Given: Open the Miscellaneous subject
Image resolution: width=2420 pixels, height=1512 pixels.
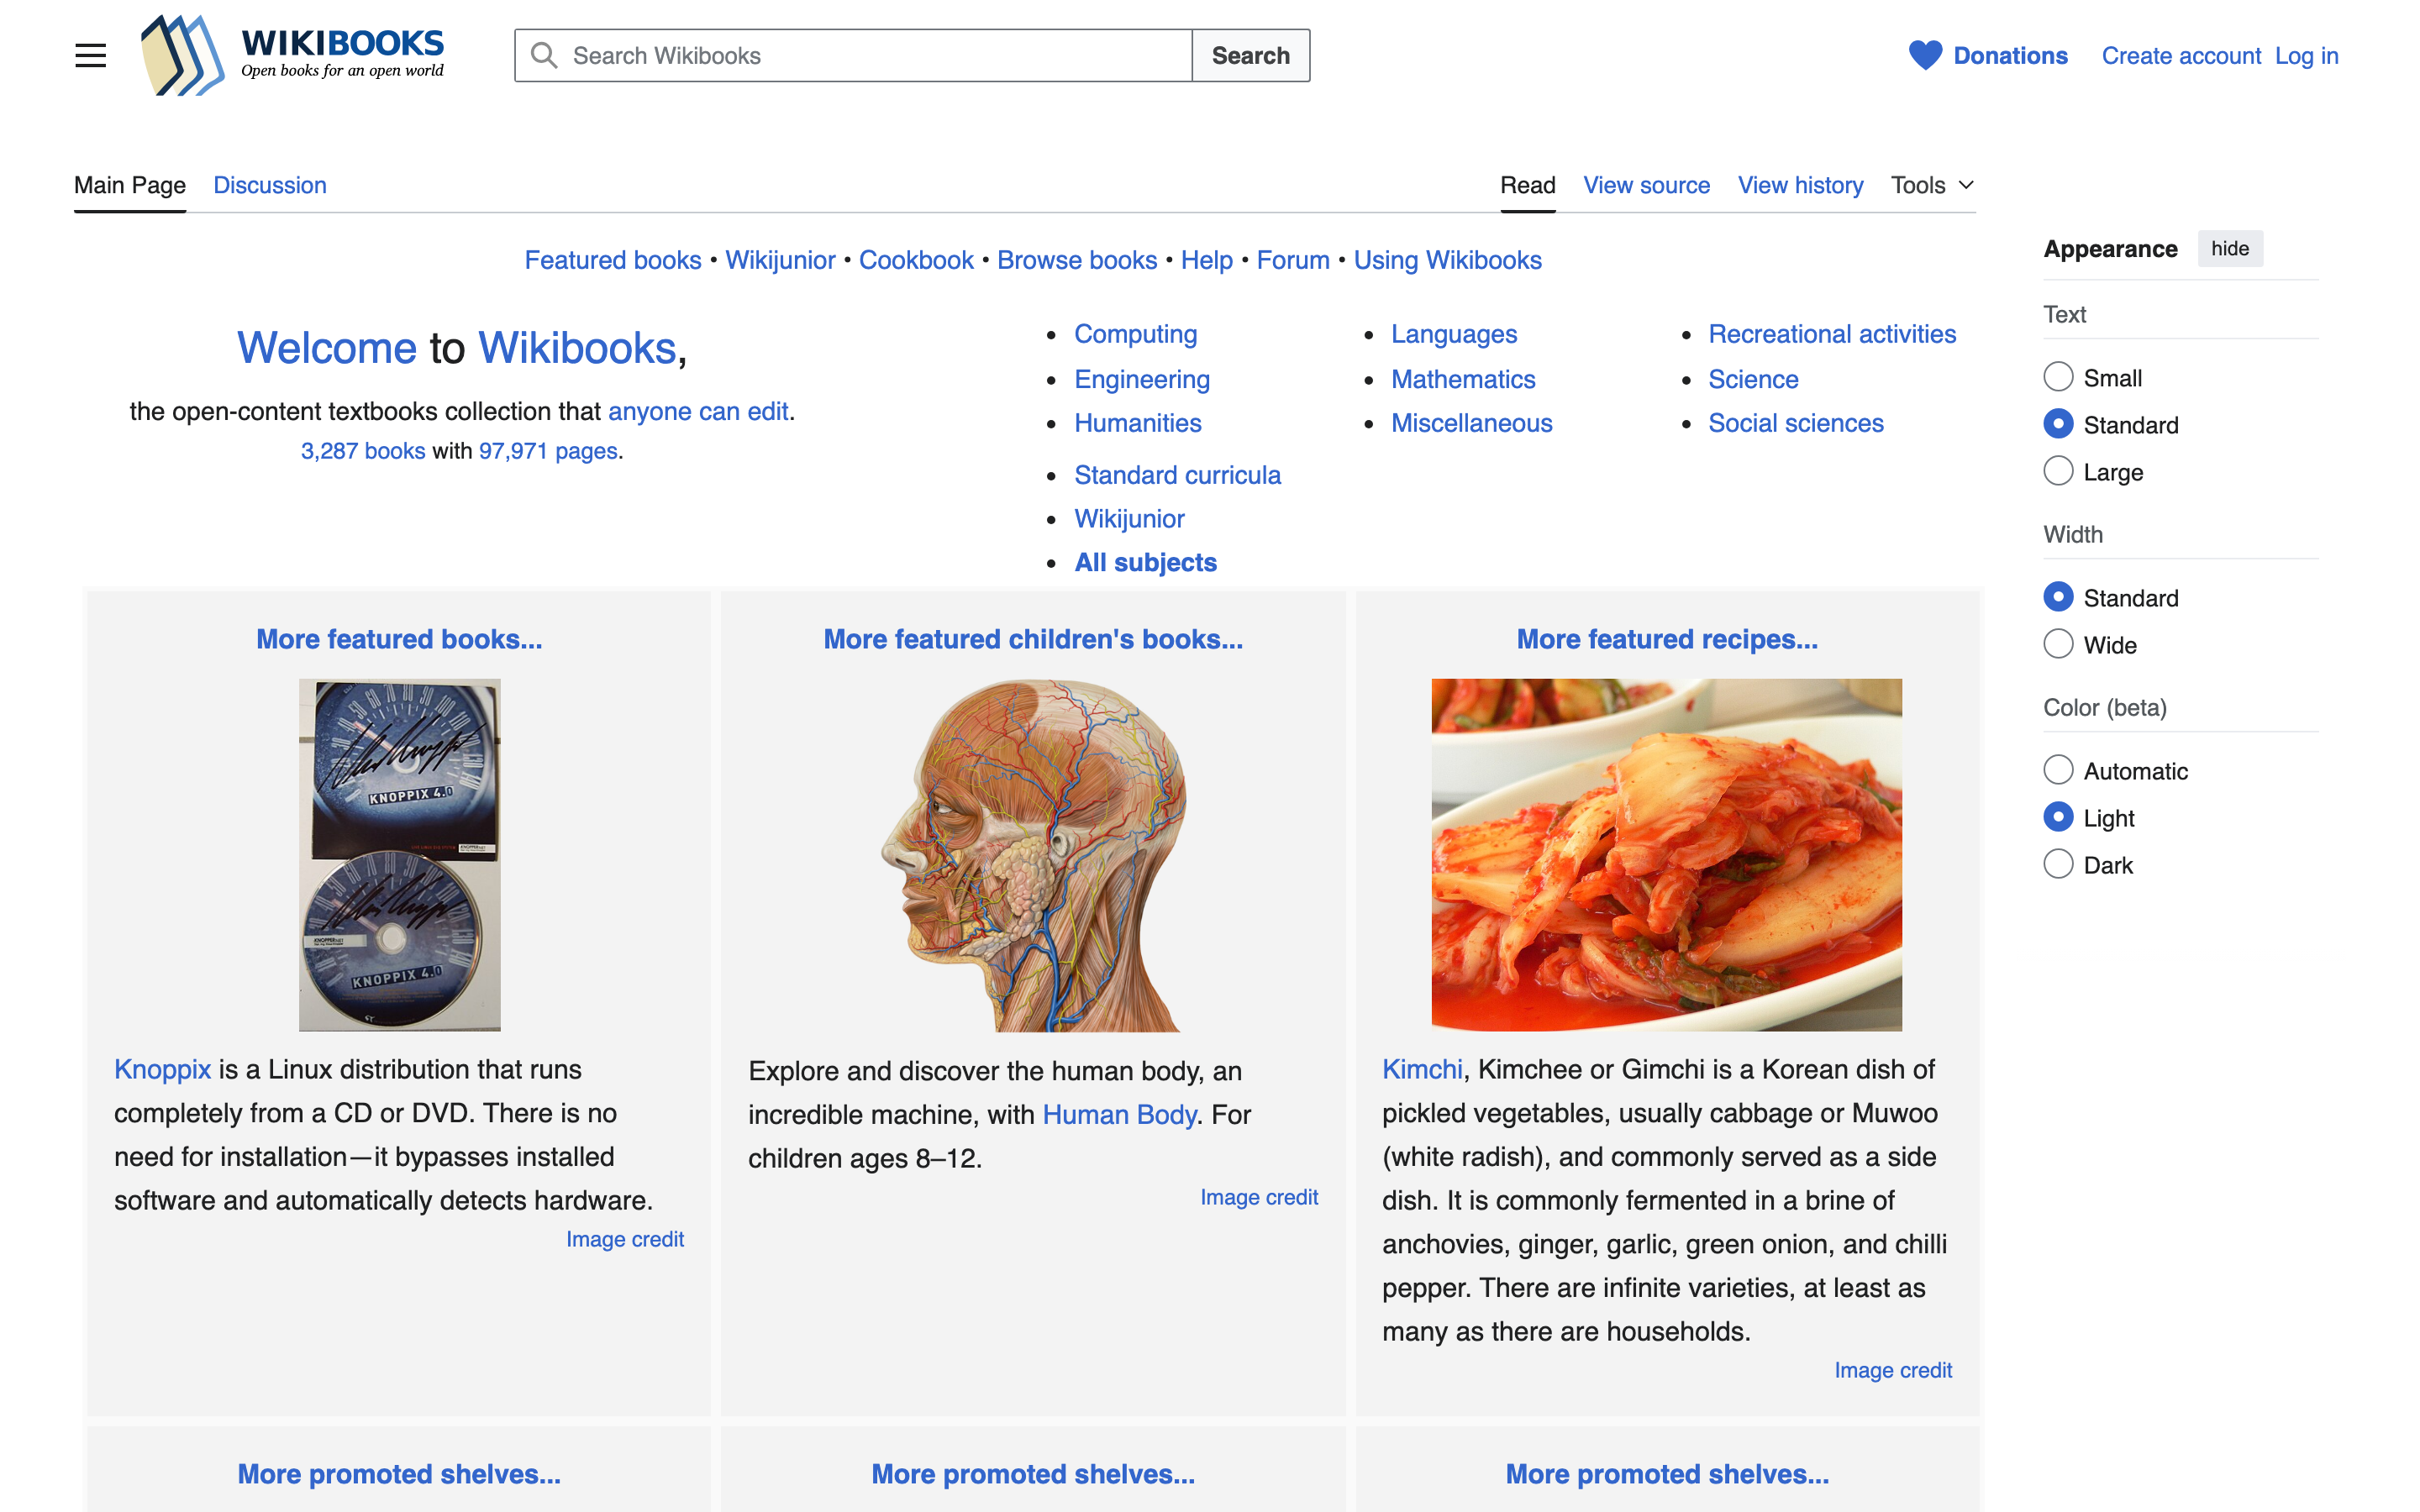Looking at the screenshot, I should pyautogui.click(x=1472, y=423).
